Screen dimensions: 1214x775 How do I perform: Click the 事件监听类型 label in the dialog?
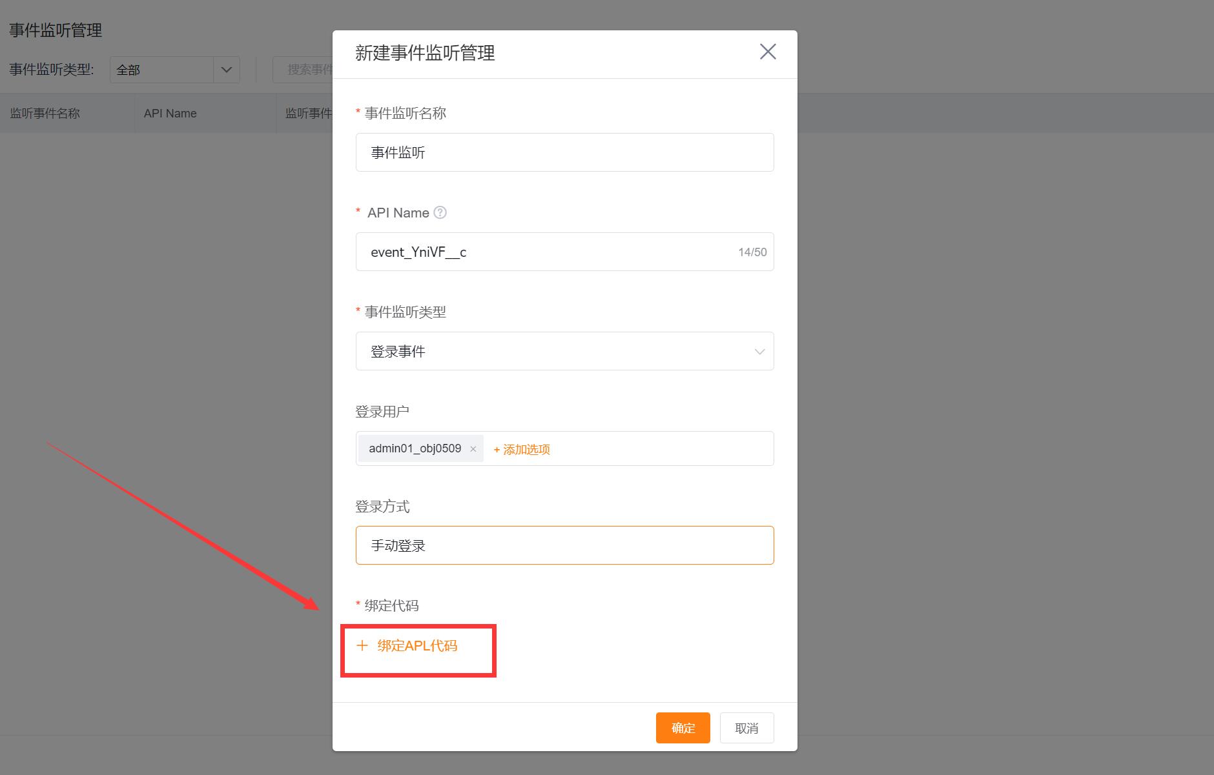click(406, 312)
